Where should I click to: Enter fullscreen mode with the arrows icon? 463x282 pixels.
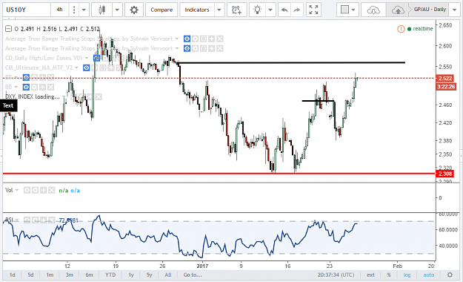tap(313, 10)
